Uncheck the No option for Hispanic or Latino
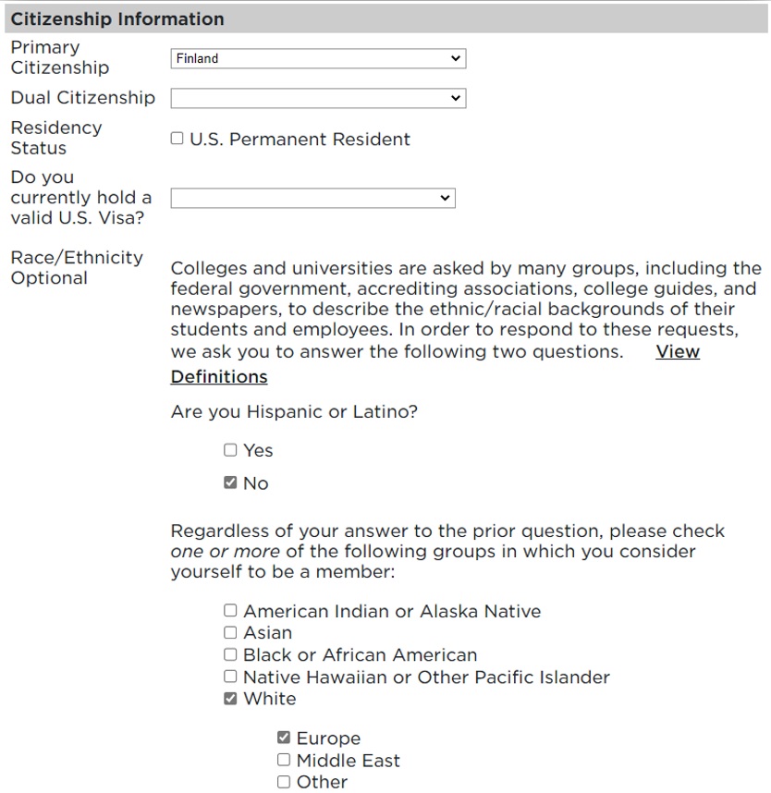 (229, 483)
